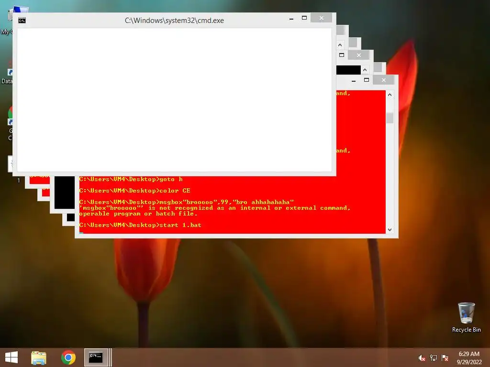Click the msgbox"brooooo",99 command line
The image size is (490, 367).
pos(187,202)
